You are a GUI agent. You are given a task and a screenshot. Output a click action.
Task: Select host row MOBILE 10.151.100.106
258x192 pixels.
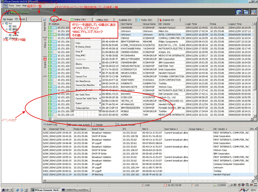[x=151, y=111]
